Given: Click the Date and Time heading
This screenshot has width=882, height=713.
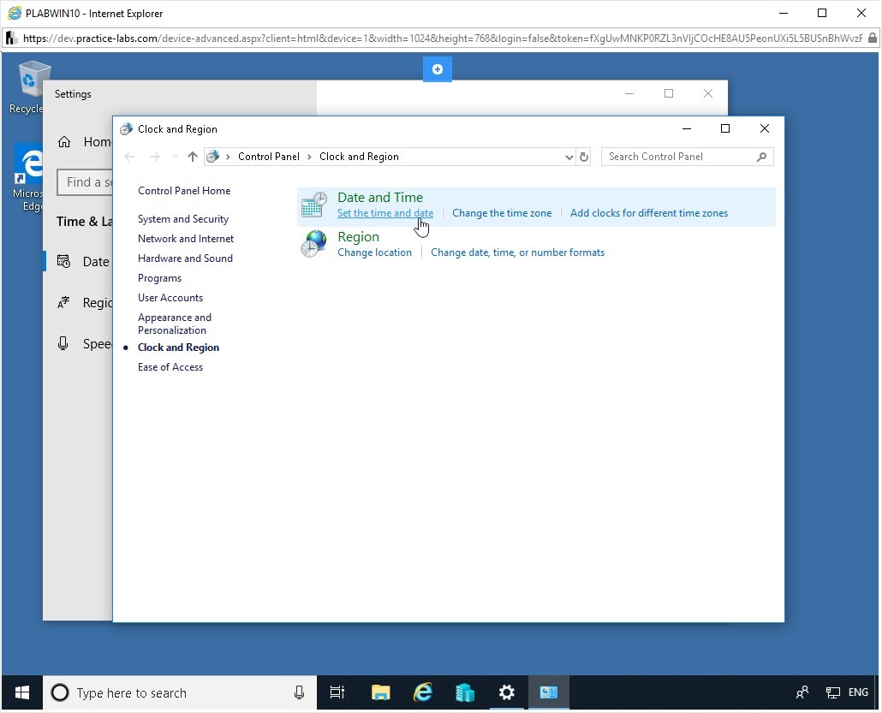Looking at the screenshot, I should (x=380, y=198).
